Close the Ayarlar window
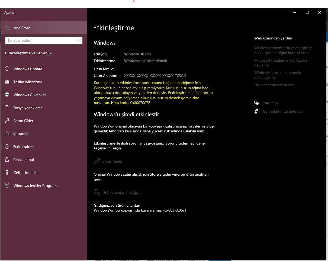The height and width of the screenshot is (261, 328). pyautogui.click(x=320, y=12)
